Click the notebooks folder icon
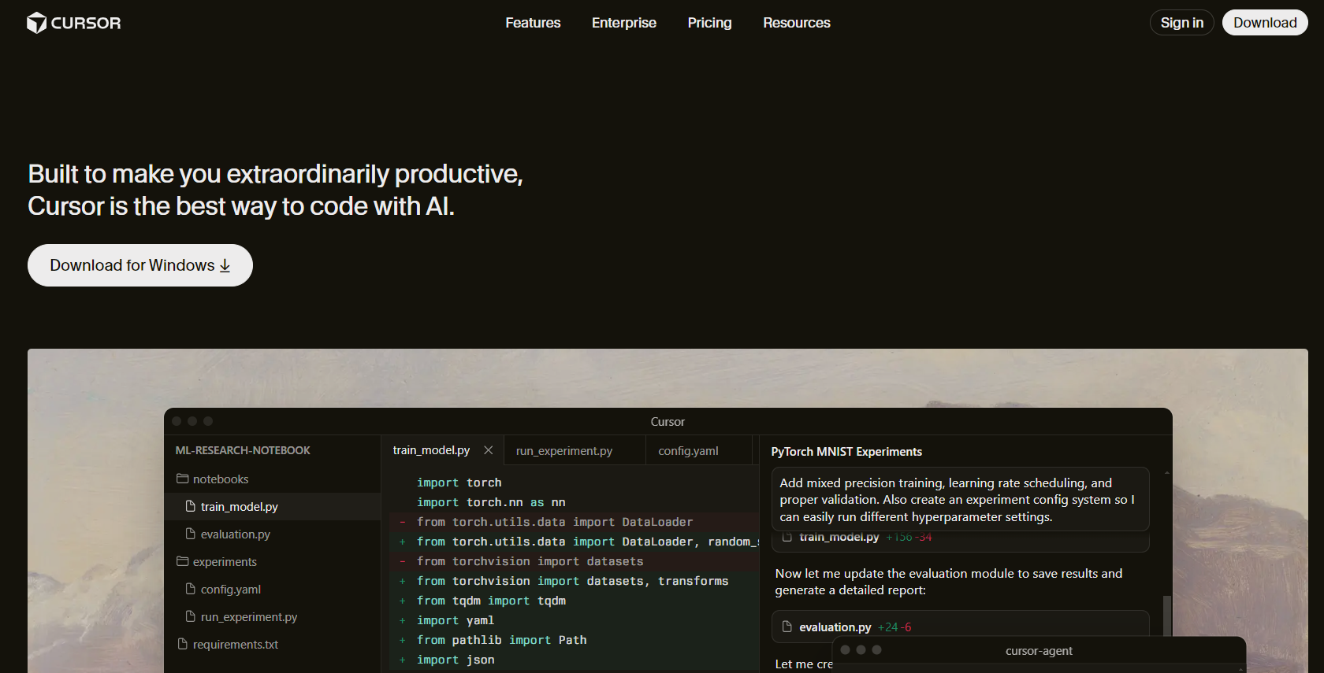1324x673 pixels. coord(183,479)
